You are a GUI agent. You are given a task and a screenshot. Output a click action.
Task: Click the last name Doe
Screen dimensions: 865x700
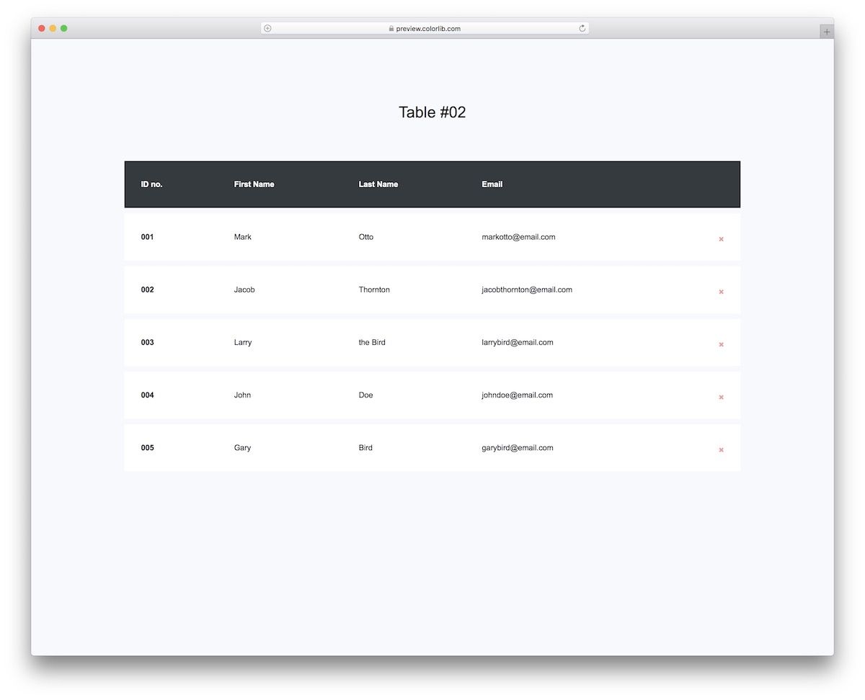(x=365, y=395)
